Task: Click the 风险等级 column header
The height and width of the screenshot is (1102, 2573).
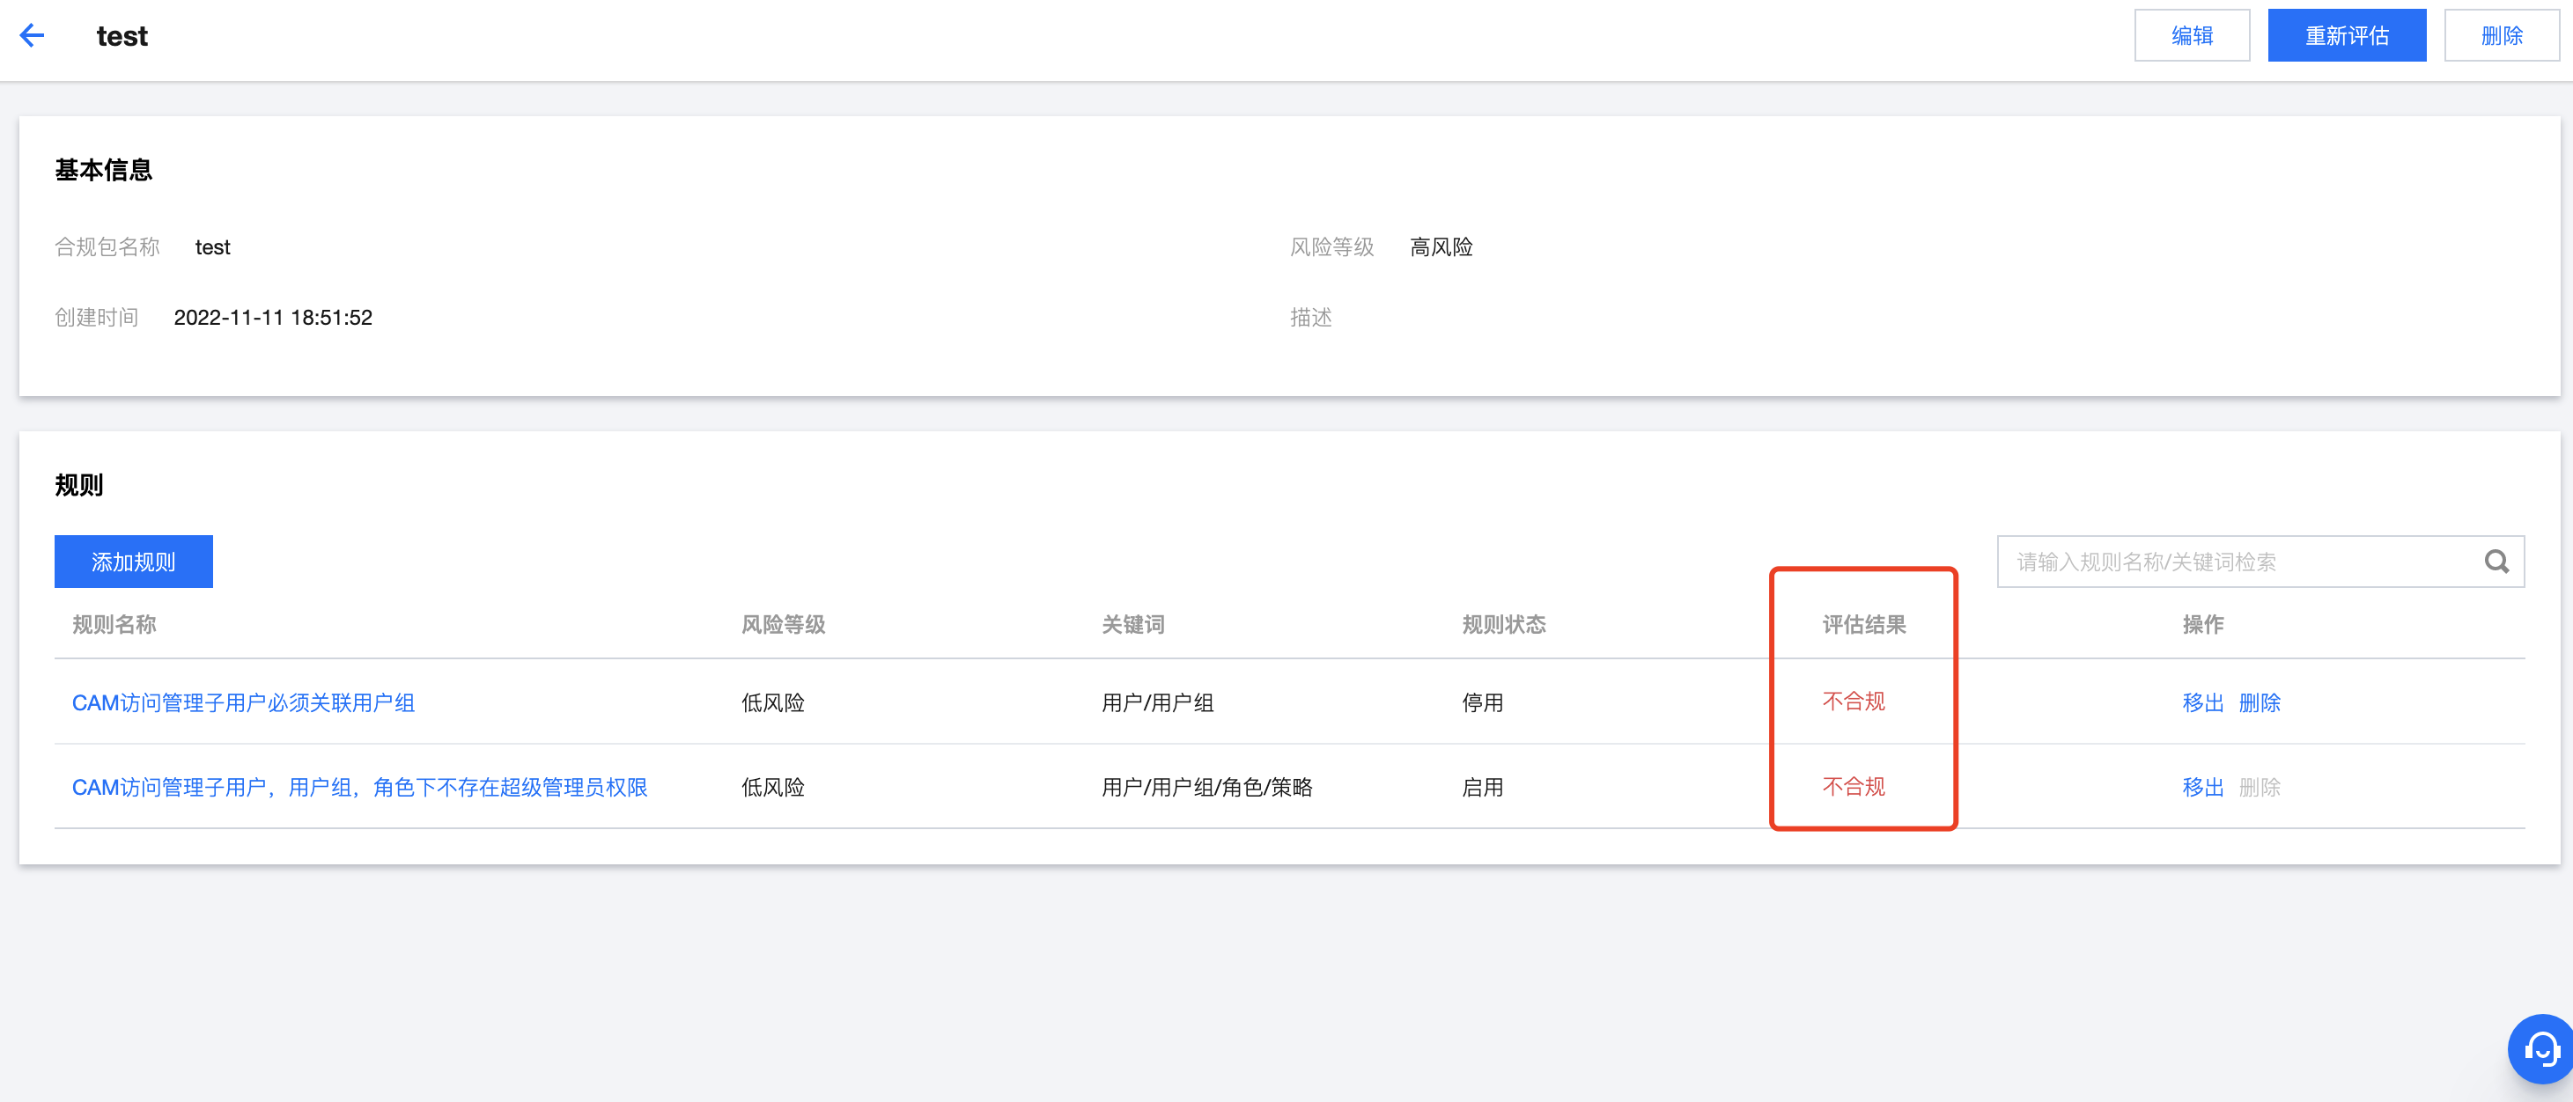Action: click(x=783, y=625)
